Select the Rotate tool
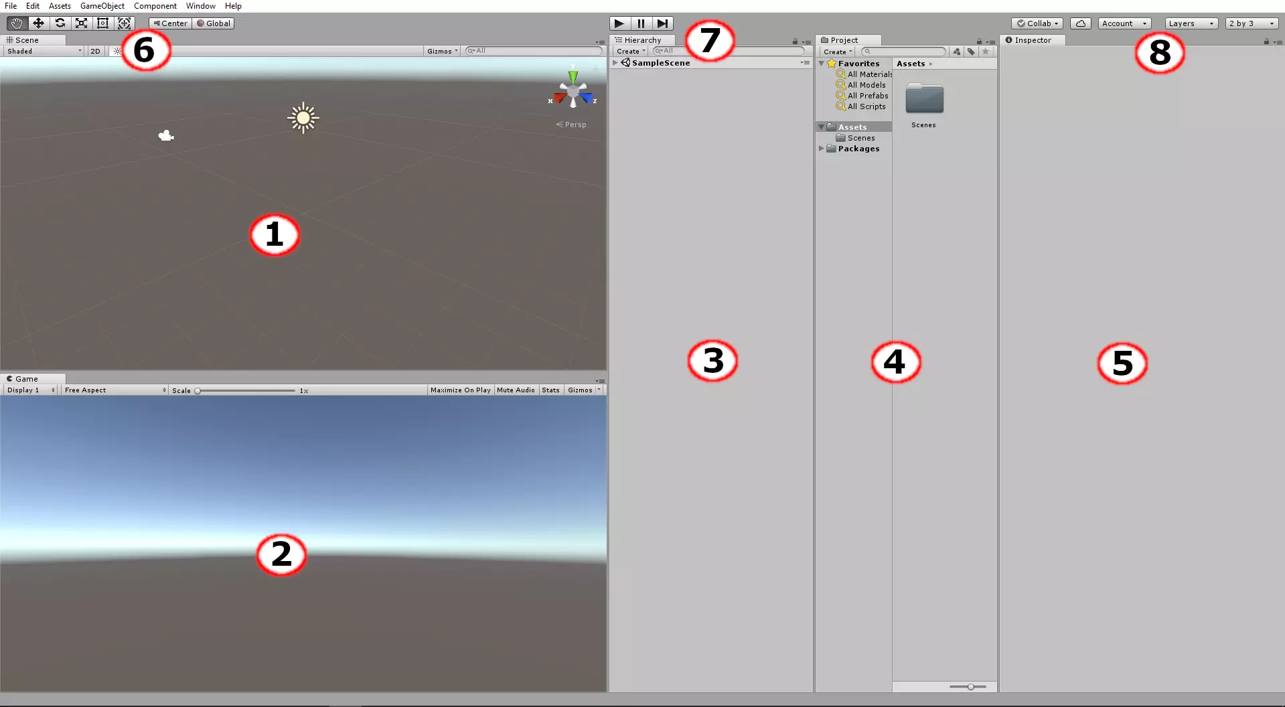1285x707 pixels. coord(60,23)
